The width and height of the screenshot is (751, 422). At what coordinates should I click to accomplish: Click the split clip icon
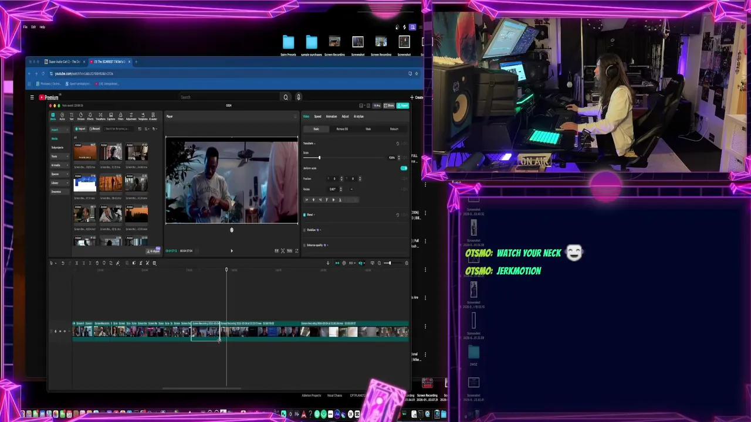77,263
